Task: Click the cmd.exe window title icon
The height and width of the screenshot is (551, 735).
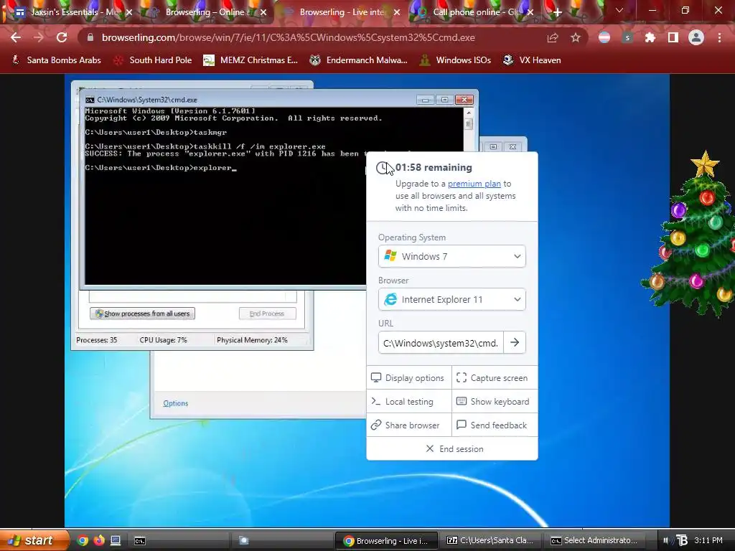Action: (90, 100)
